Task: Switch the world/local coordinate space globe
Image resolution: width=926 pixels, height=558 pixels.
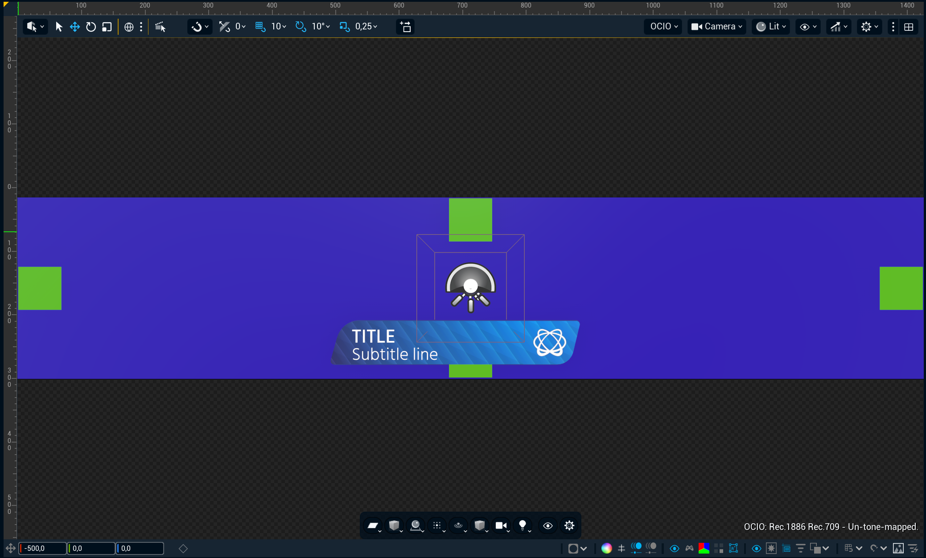Action: click(x=129, y=27)
